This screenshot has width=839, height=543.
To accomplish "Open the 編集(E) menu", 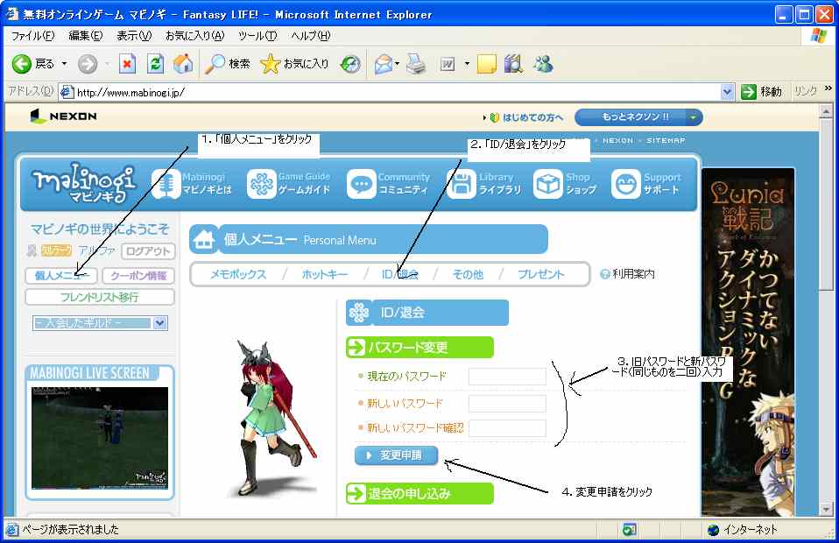I will coord(86,36).
